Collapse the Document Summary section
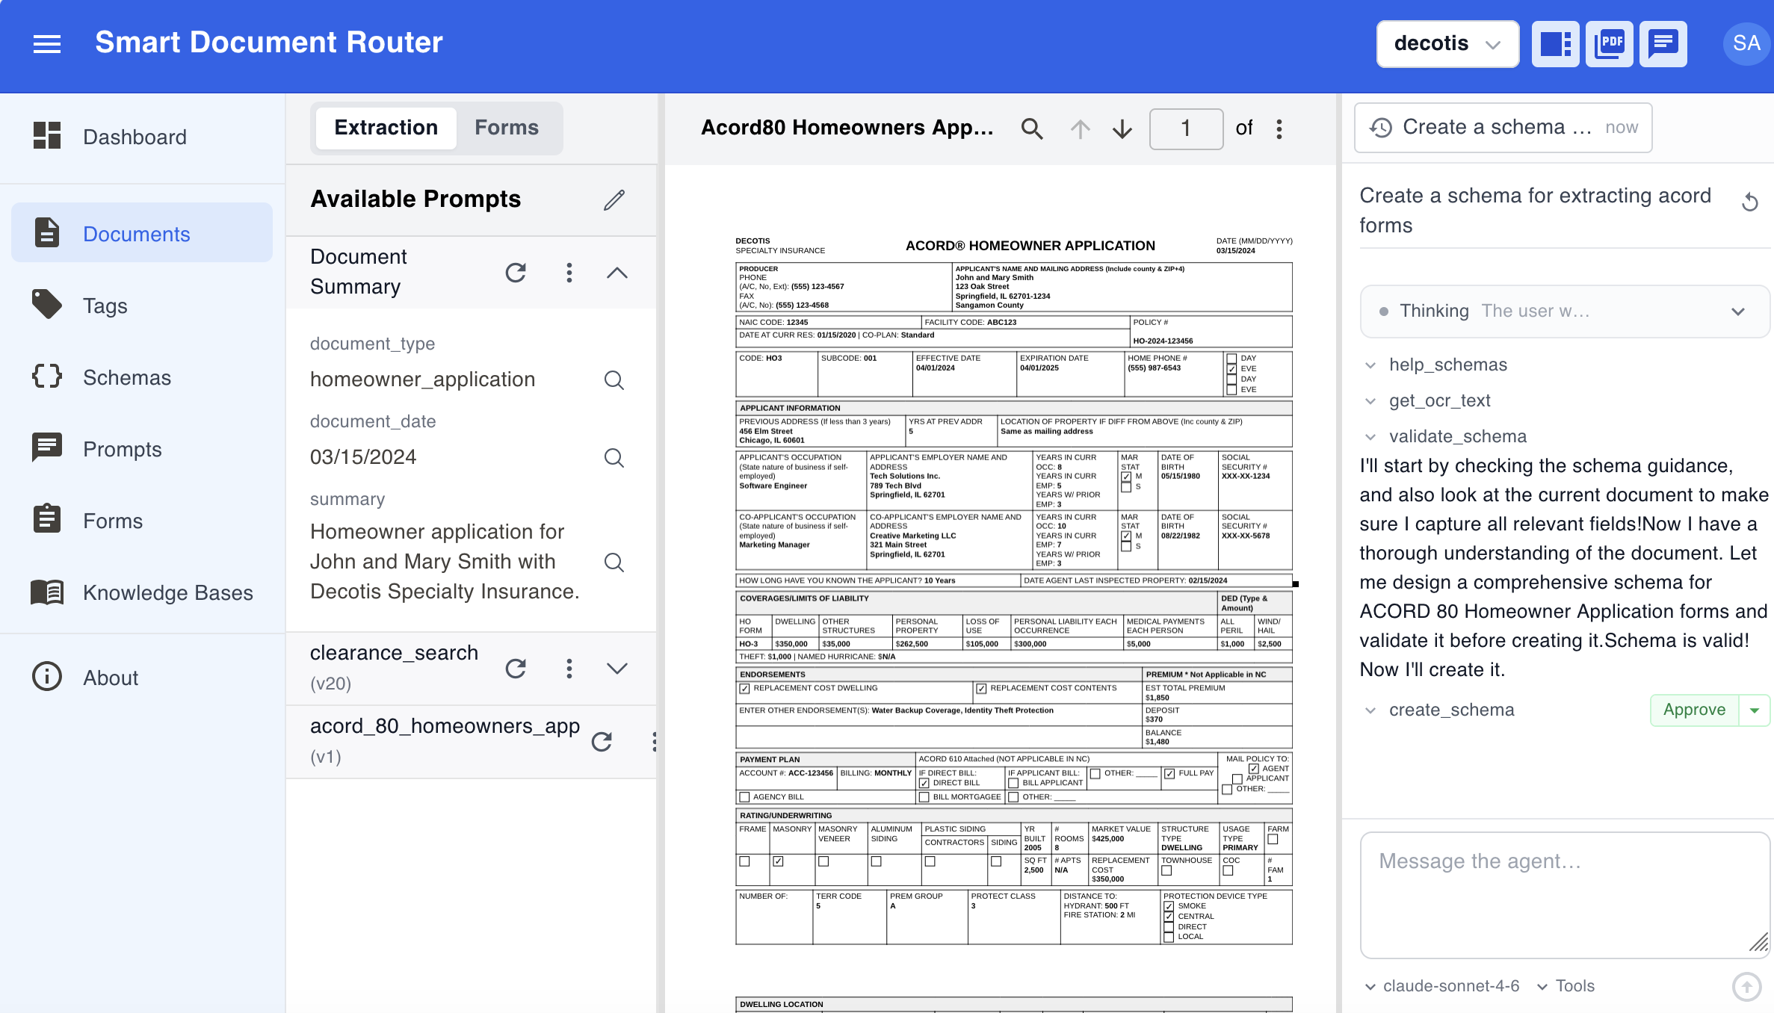Viewport: 1774px width, 1013px height. (x=616, y=273)
